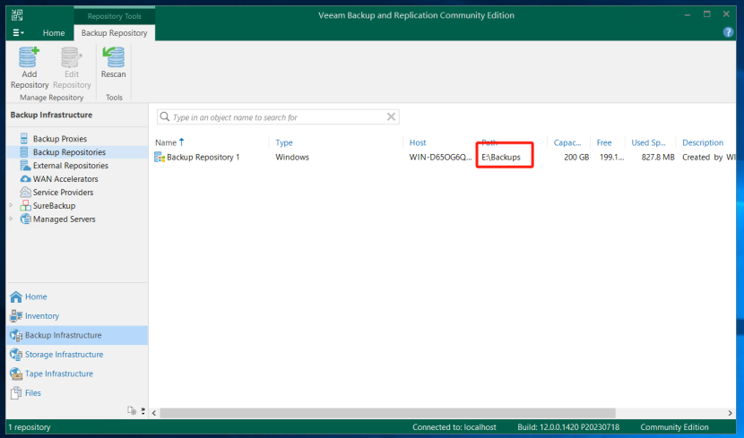Viewport: 744px width, 438px height.
Task: Click the Storage Infrastructure nav icon
Action: (x=16, y=354)
